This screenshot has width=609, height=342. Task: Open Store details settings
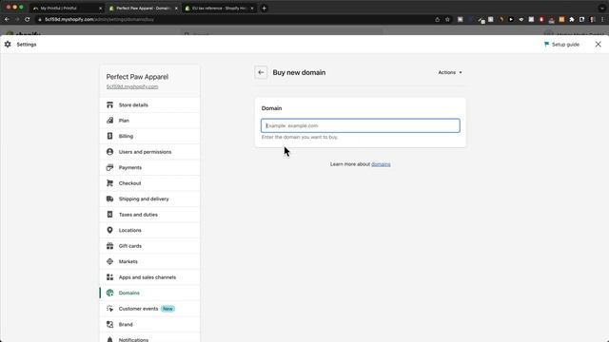[x=149, y=105]
